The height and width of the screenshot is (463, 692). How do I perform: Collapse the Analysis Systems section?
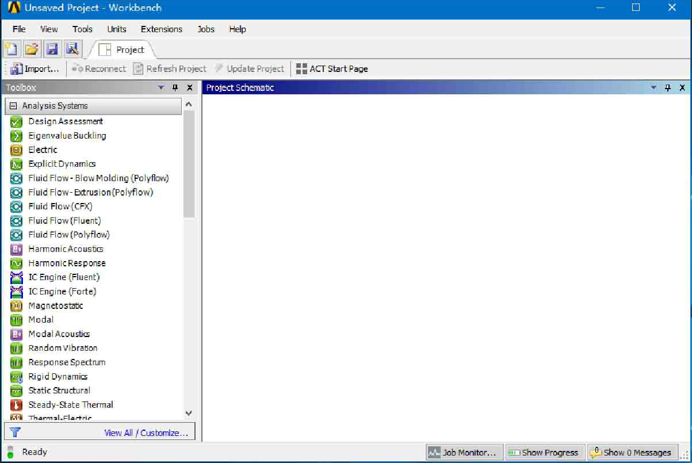[13, 106]
